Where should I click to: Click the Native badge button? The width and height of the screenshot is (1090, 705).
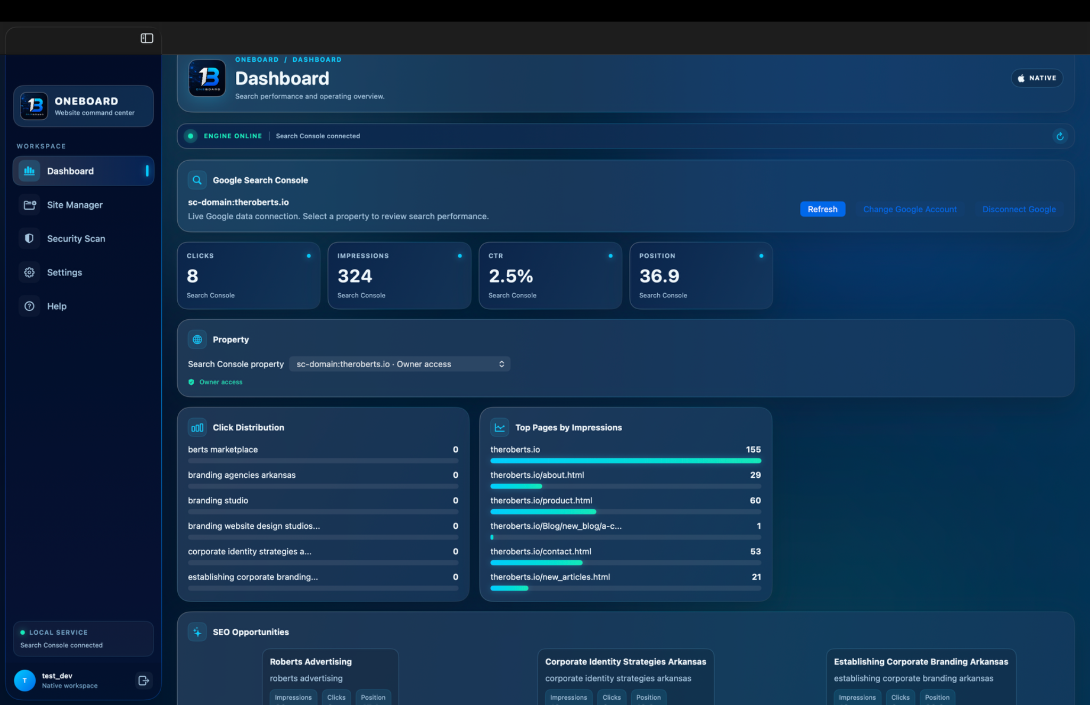1037,78
